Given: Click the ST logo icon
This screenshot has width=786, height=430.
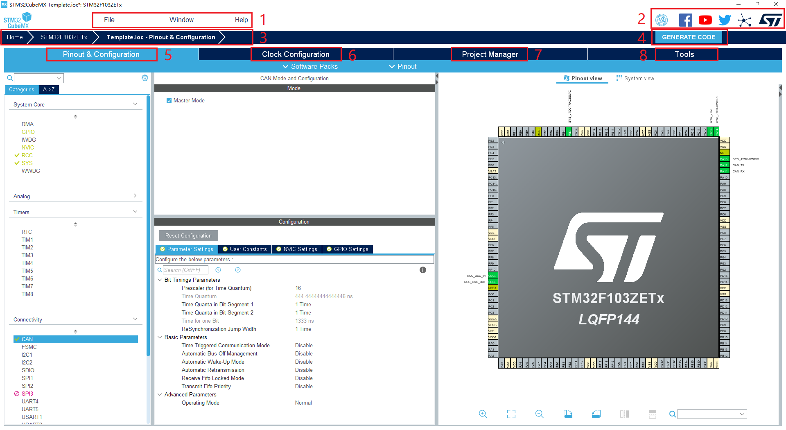Looking at the screenshot, I should (x=770, y=20).
